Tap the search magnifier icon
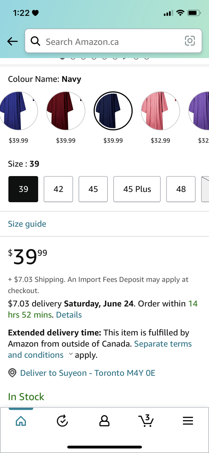 point(35,41)
